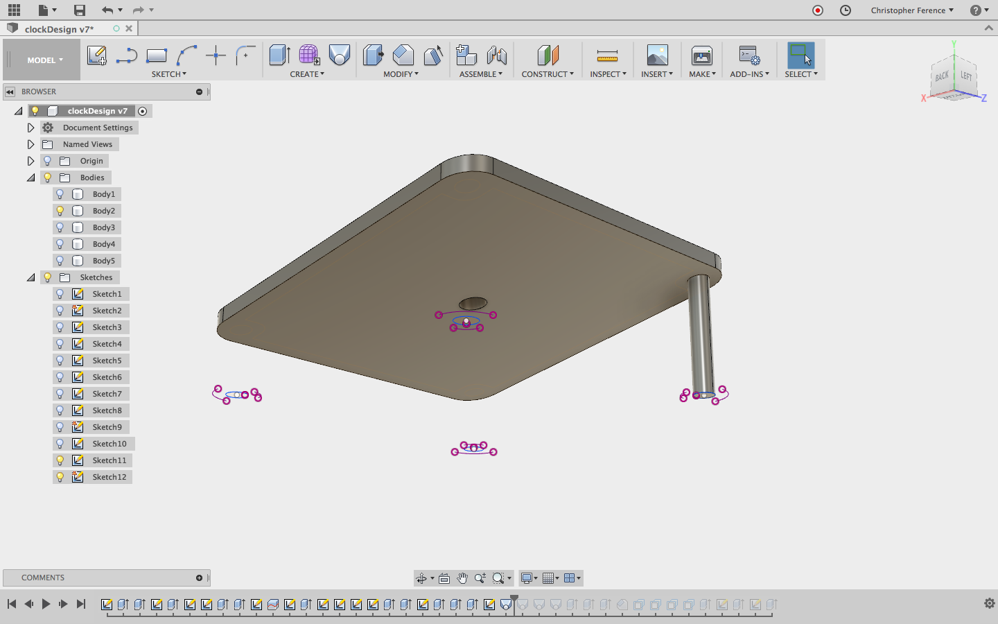This screenshot has width=998, height=624.
Task: Open the Christopher Ference account dropdown
Action: pyautogui.click(x=912, y=10)
